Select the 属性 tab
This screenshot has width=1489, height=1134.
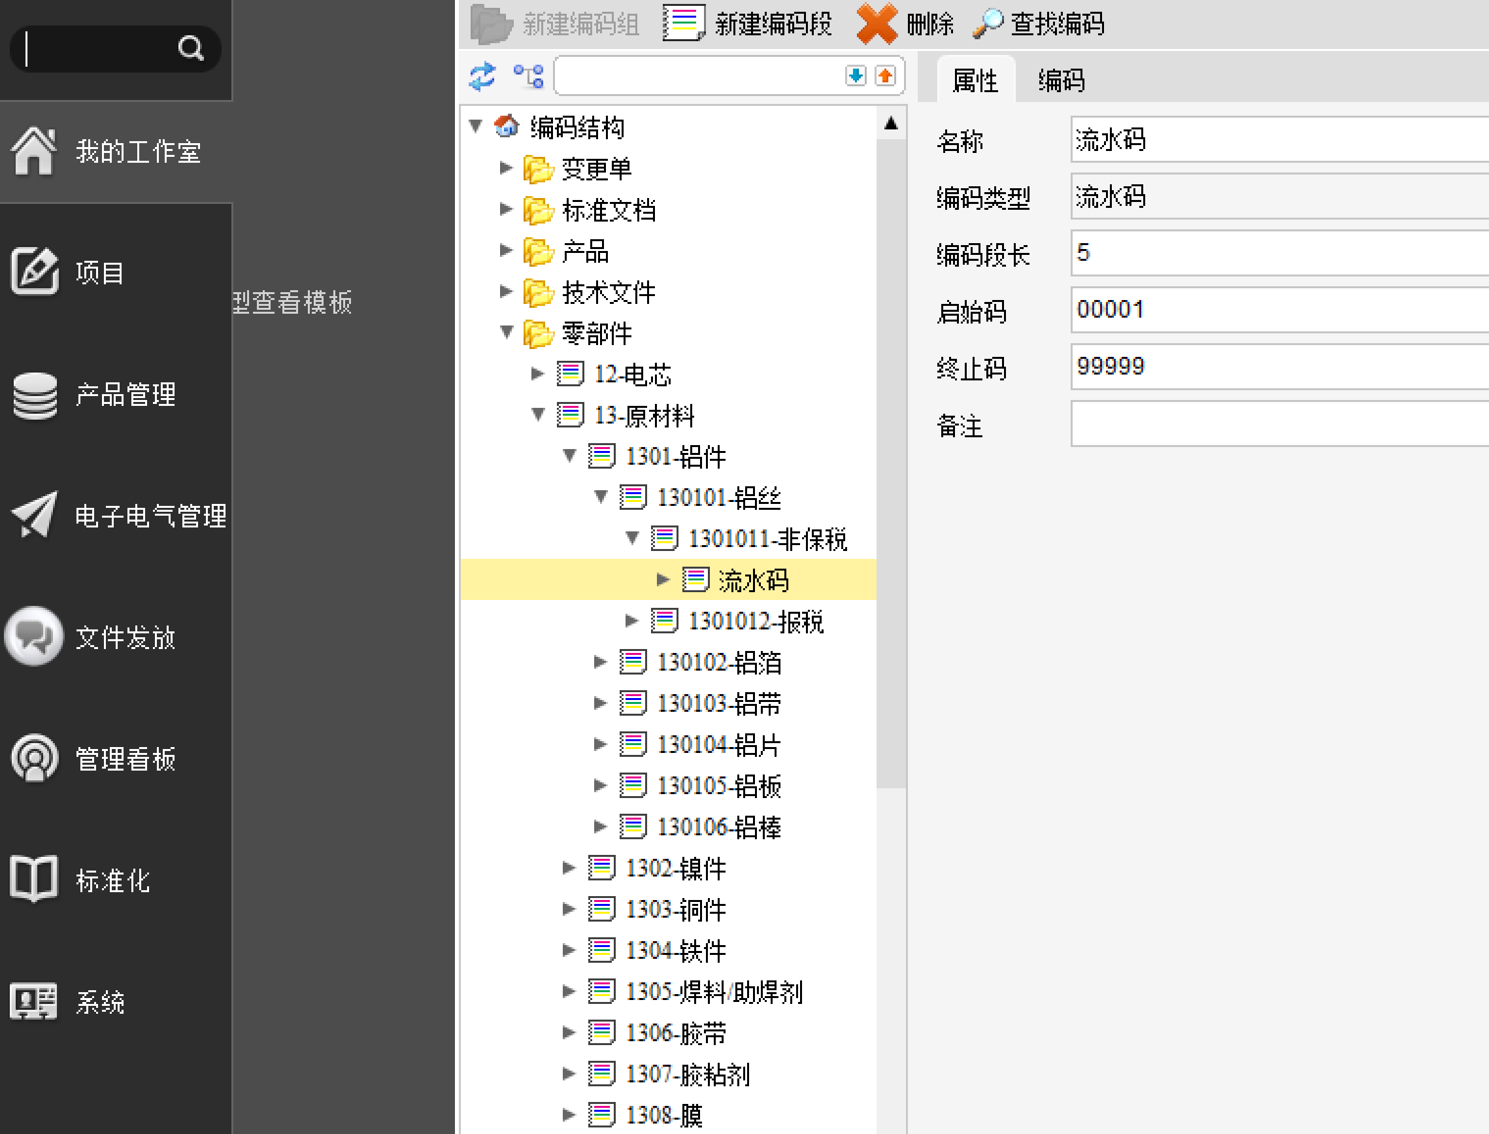[975, 81]
